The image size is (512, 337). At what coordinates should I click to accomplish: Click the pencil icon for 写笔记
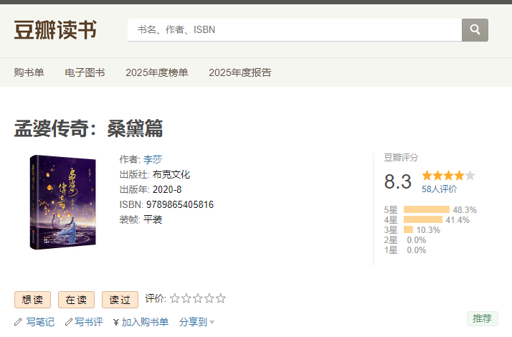pos(19,322)
